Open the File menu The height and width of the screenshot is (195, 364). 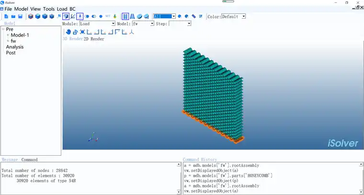coord(8,9)
